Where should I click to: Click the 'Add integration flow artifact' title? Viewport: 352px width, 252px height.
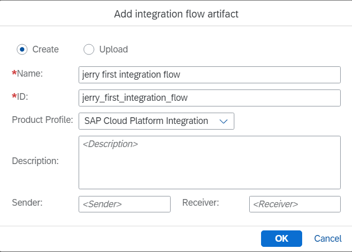(176, 14)
